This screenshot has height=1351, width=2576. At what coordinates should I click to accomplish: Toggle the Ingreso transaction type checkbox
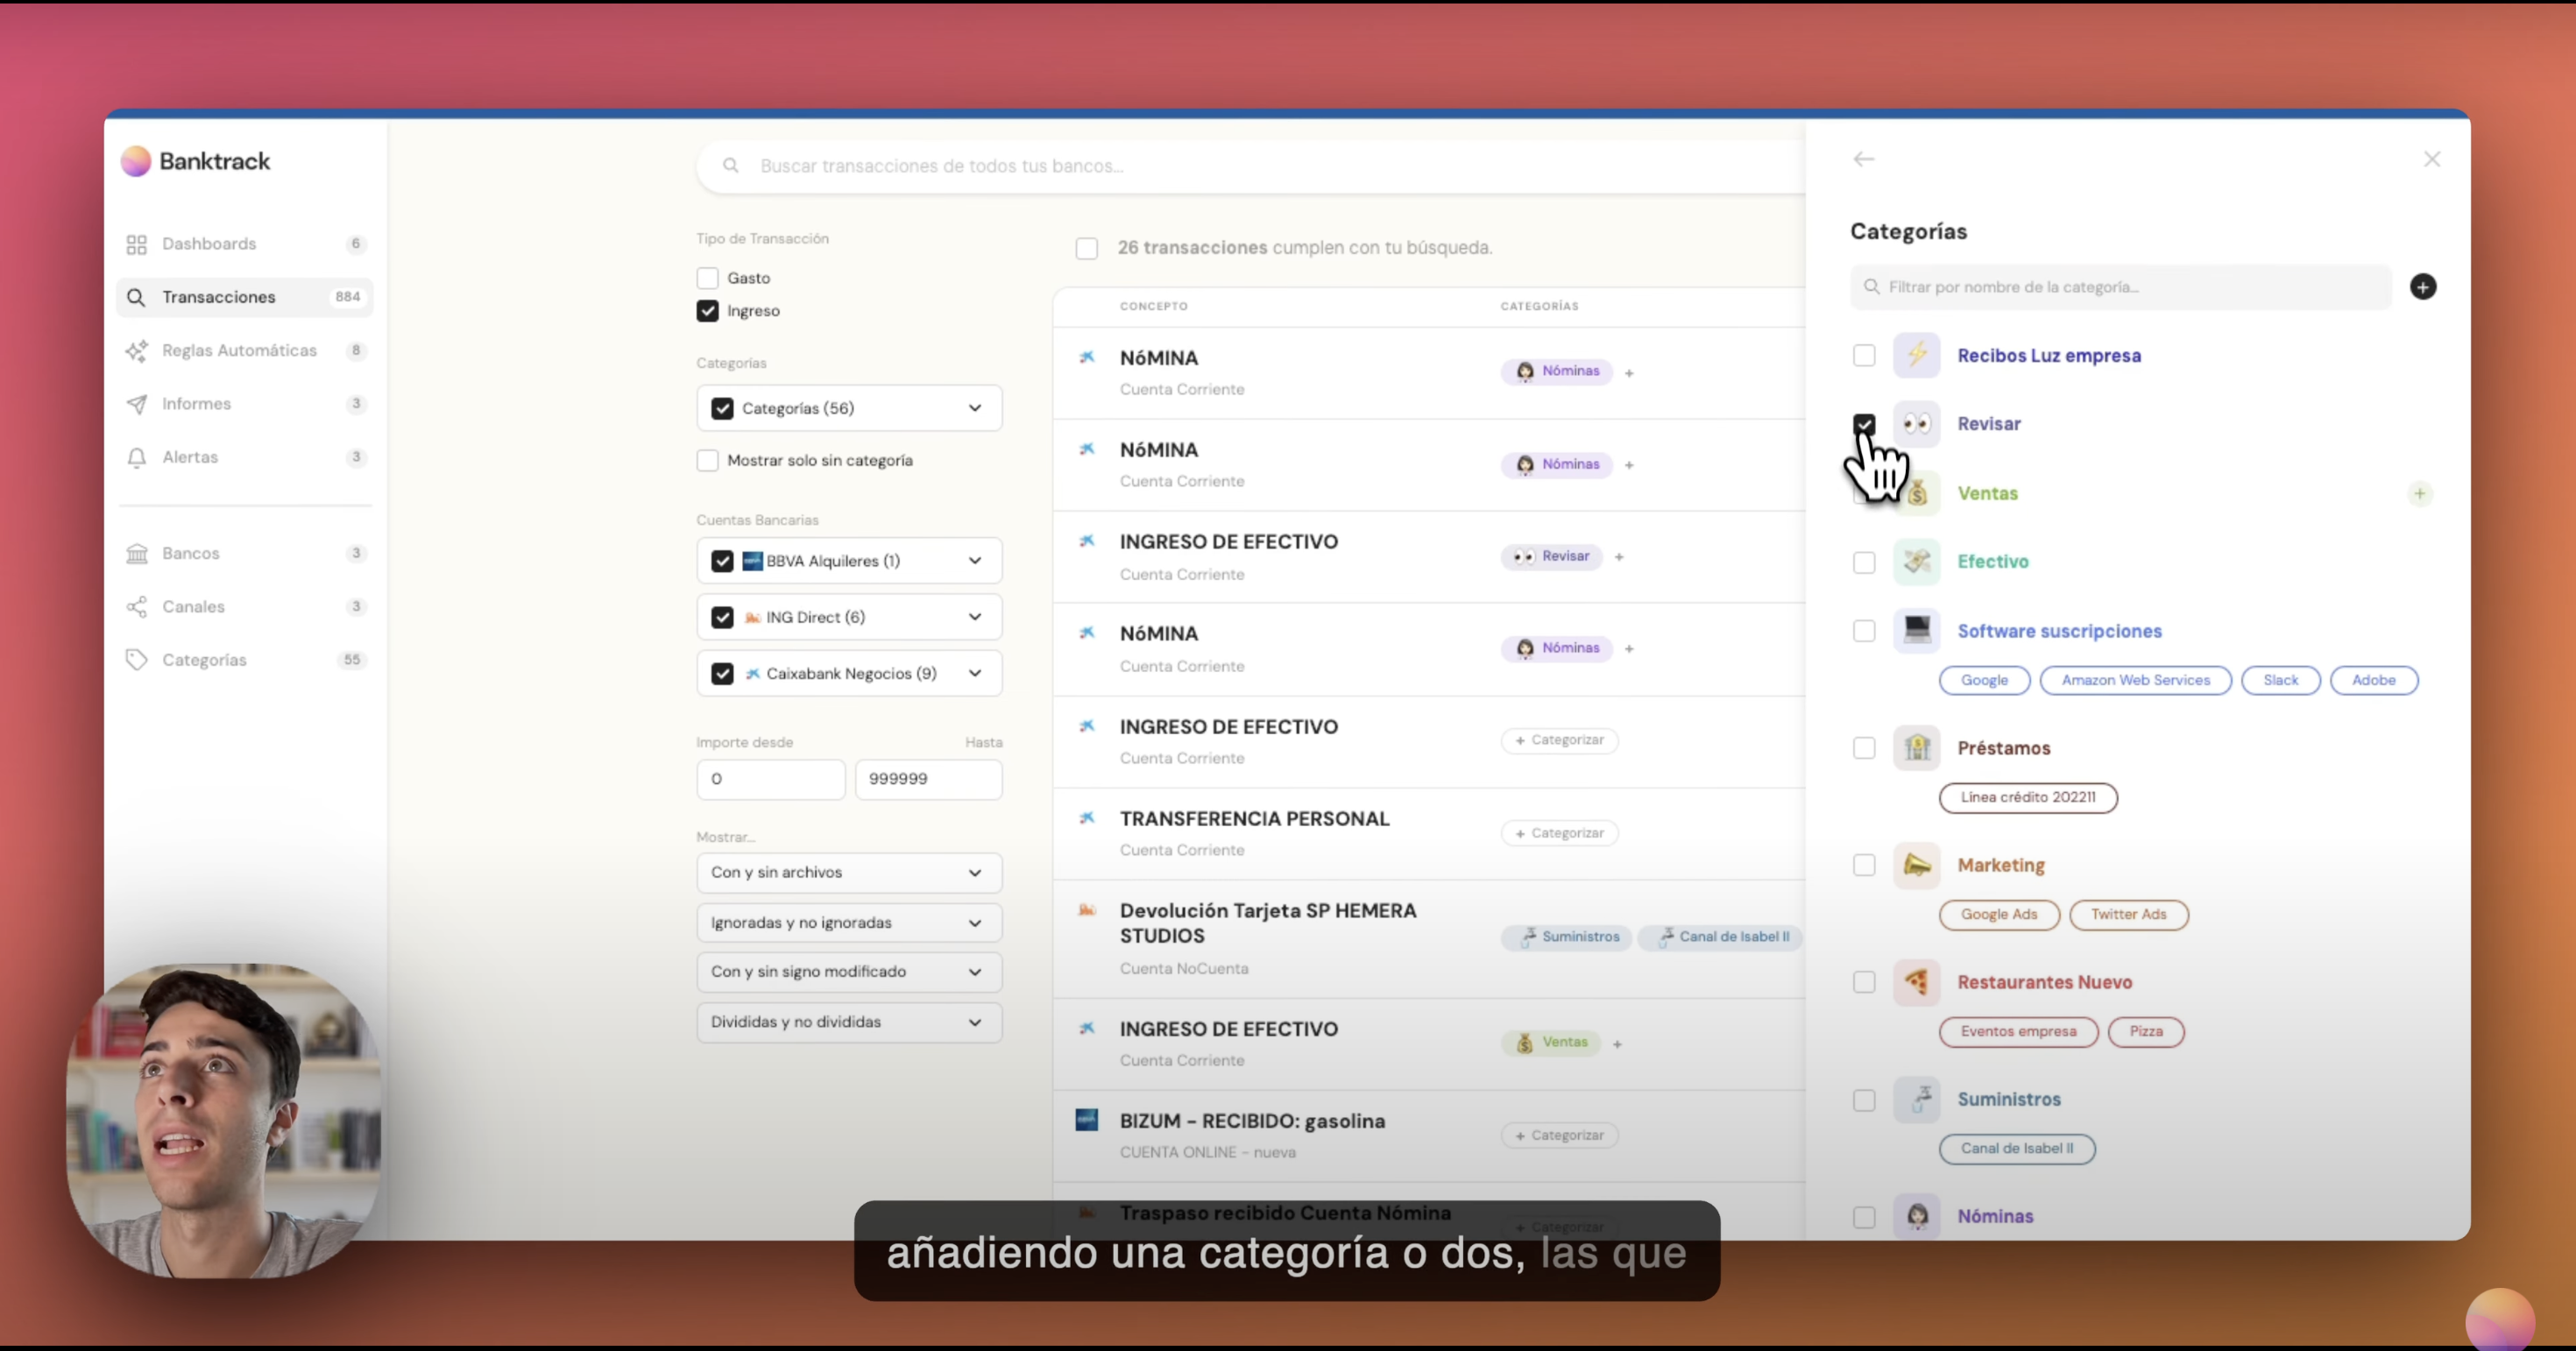point(707,310)
